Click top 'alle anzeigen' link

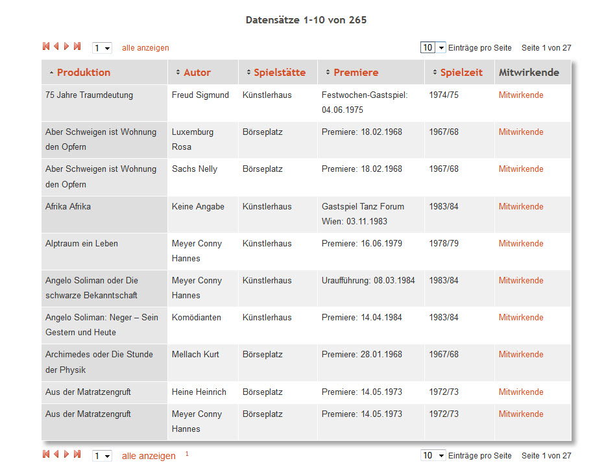coord(145,48)
